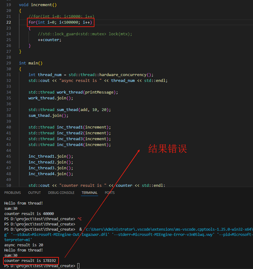Click the 'sum_thead.join();' line
This screenshot has width=253, height=269.
coord(48,116)
